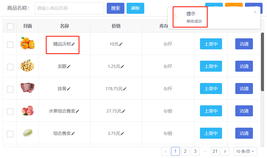Check the 精品沃柑 row checkbox

coord(10,45)
